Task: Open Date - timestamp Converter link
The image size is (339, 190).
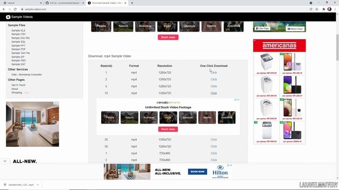Action: pos(26,74)
